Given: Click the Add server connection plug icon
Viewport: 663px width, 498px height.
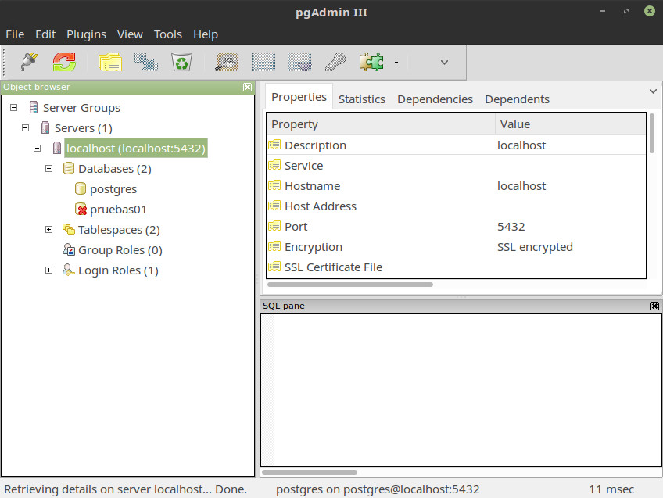Looking at the screenshot, I should point(29,62).
